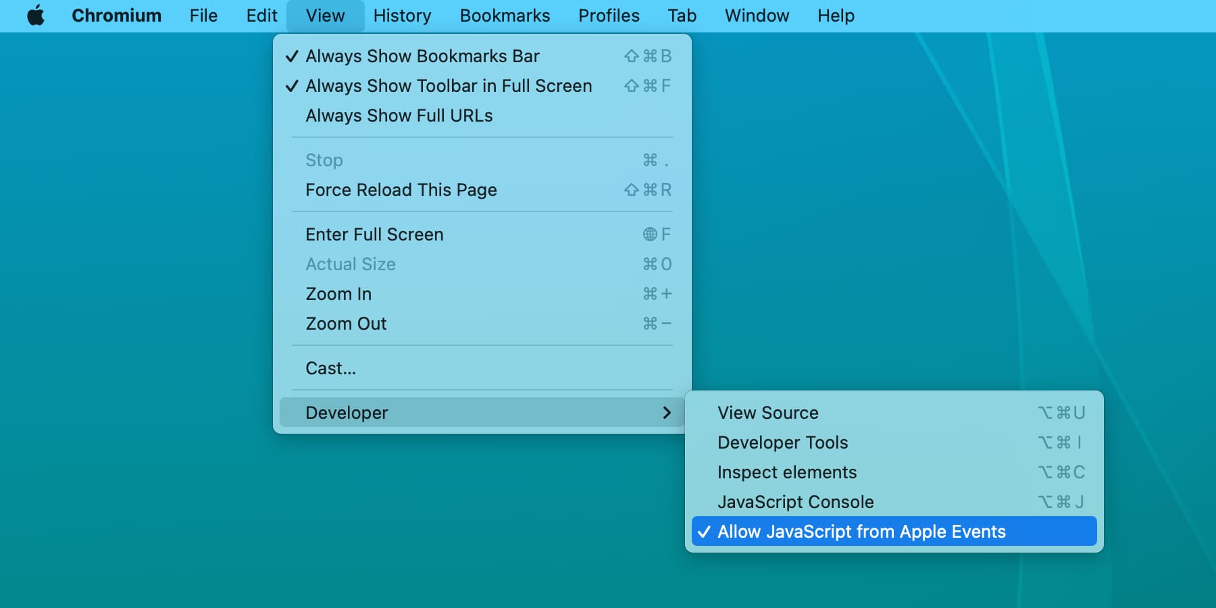Launch Developer Tools

point(783,442)
